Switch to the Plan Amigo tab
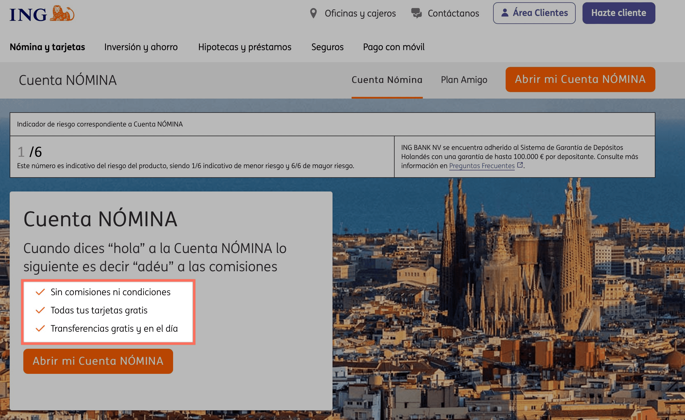685x420 pixels. pyautogui.click(x=464, y=80)
